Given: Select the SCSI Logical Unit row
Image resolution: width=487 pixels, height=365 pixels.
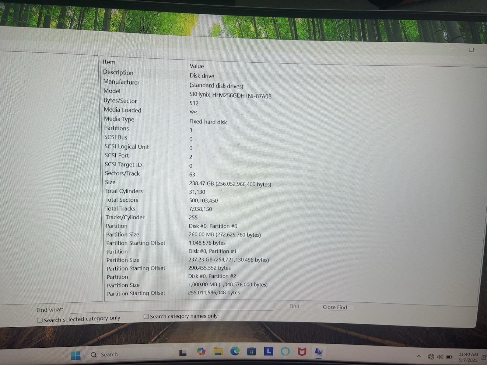Looking at the screenshot, I should [x=126, y=147].
